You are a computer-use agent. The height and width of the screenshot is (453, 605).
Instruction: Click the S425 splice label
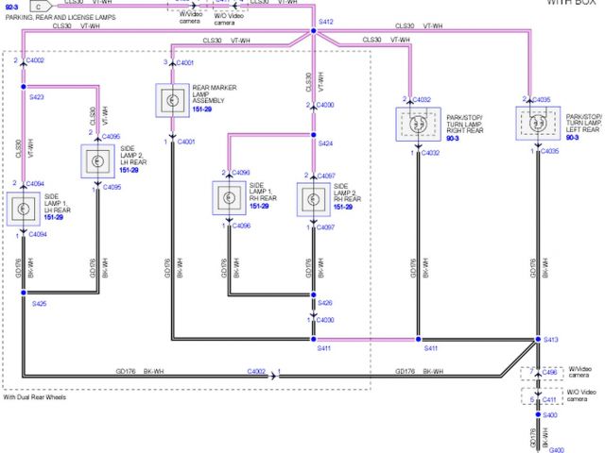coord(39,304)
